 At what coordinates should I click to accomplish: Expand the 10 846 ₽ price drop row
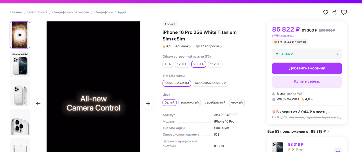(307, 54)
